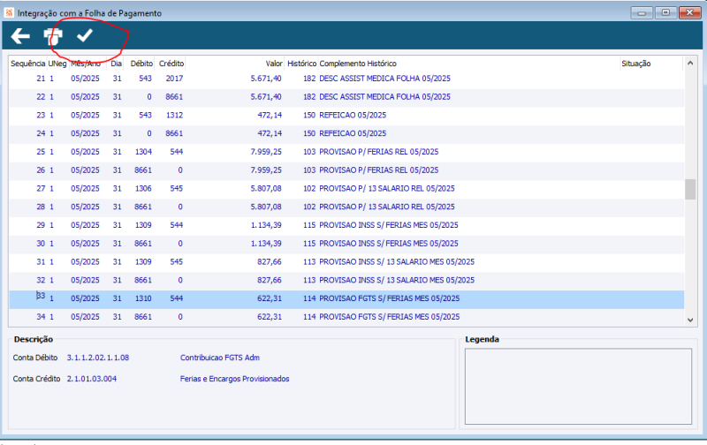The image size is (707, 445).
Task: Click the Valor column header
Action: pos(274,64)
